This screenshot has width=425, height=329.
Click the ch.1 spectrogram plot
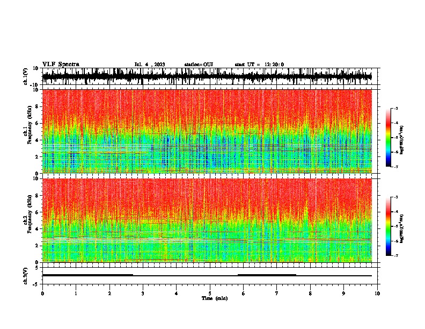click(207, 131)
